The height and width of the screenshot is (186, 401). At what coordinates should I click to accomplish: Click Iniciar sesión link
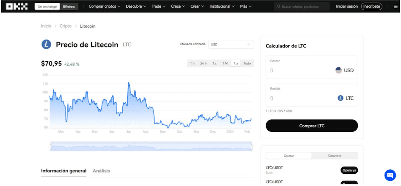pos(347,6)
